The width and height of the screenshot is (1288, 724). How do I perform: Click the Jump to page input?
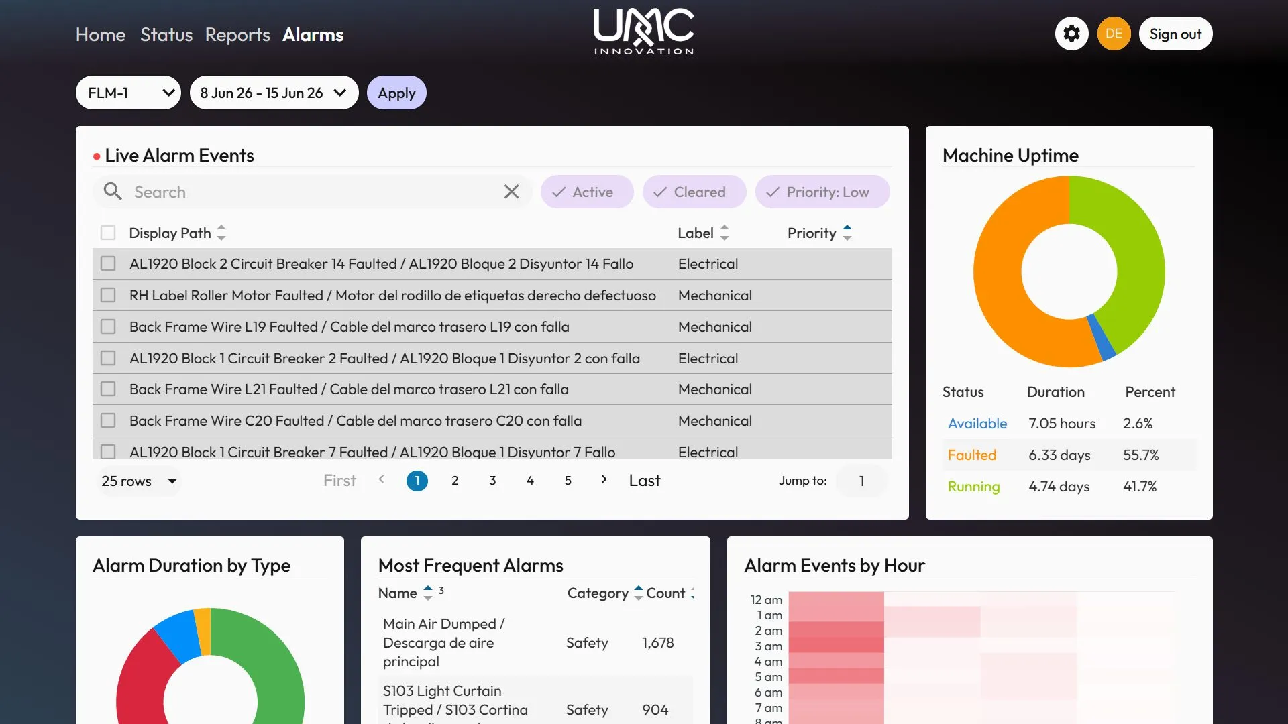click(x=861, y=481)
